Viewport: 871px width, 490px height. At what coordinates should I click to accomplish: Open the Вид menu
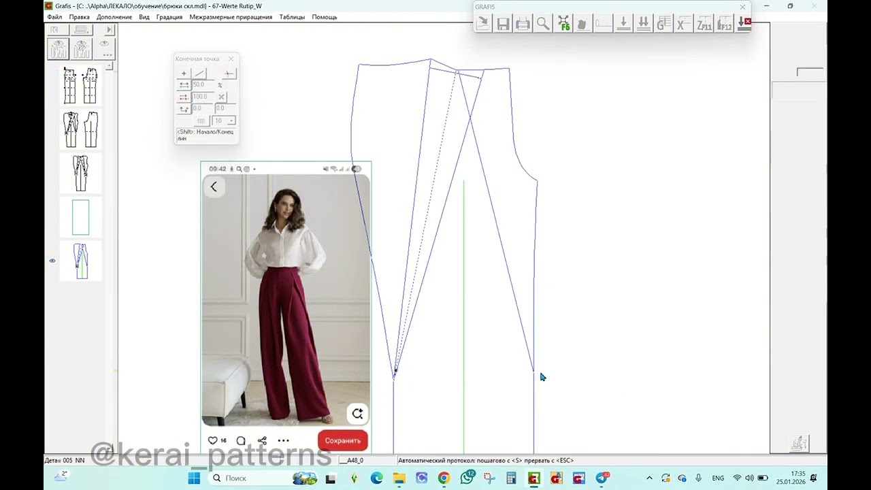[x=144, y=17]
